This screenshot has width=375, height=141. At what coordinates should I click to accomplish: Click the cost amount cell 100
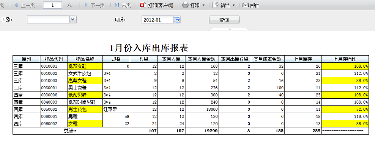point(268,88)
